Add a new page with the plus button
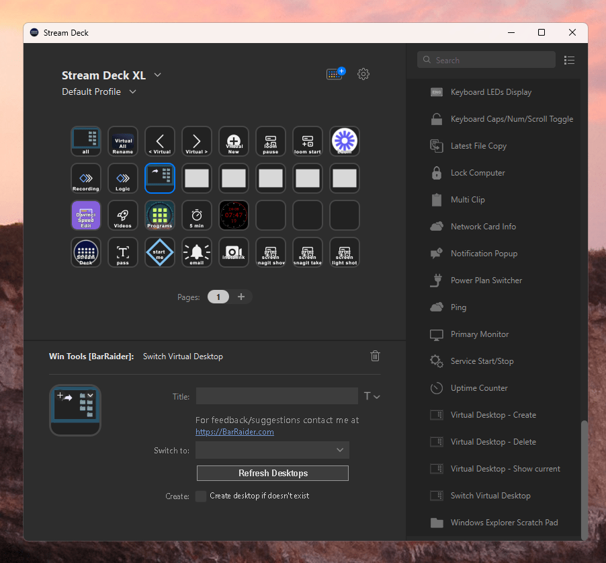The width and height of the screenshot is (606, 563). (x=241, y=297)
